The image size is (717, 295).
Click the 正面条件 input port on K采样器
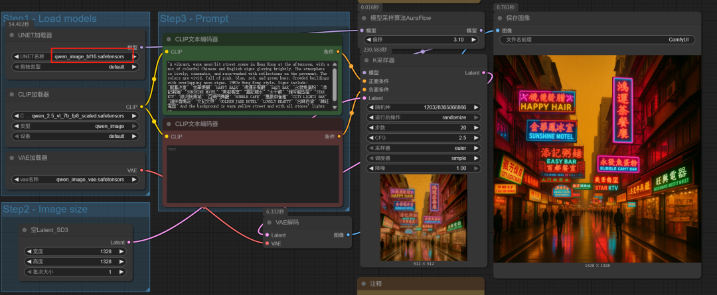click(364, 81)
